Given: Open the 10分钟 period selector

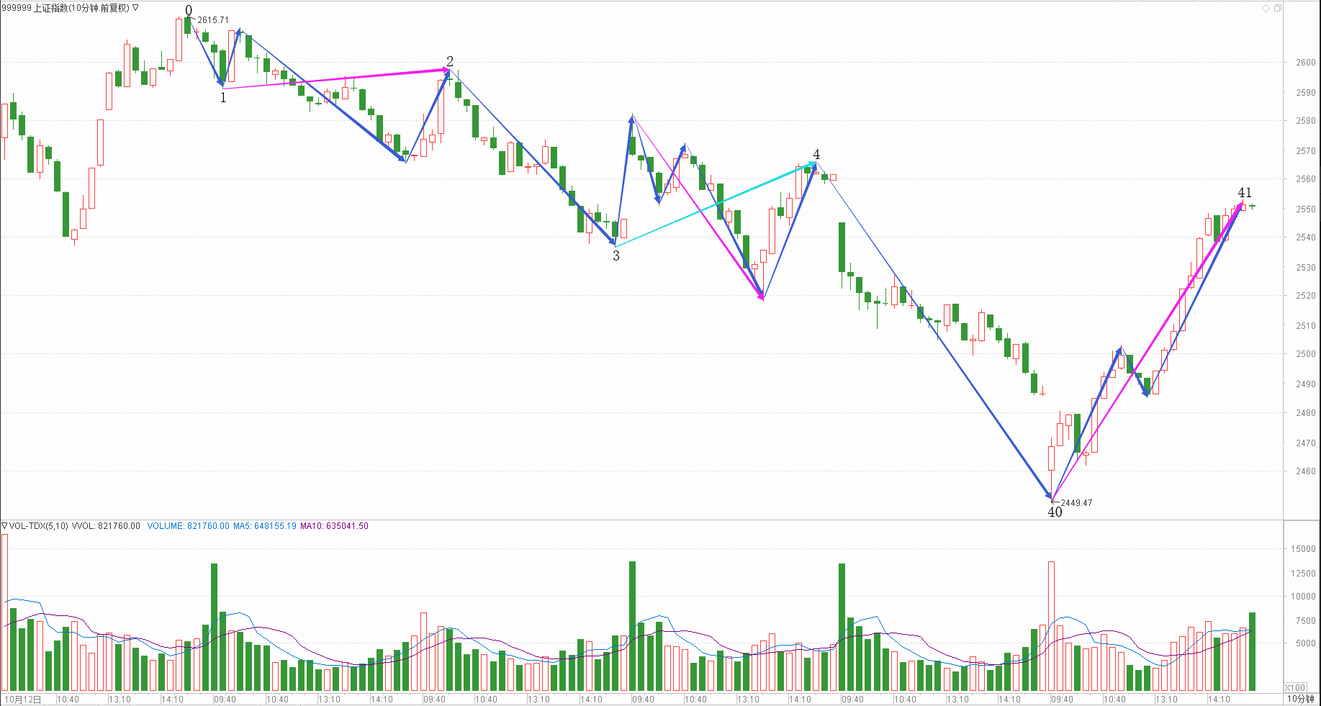Looking at the screenshot, I should pos(1300,699).
